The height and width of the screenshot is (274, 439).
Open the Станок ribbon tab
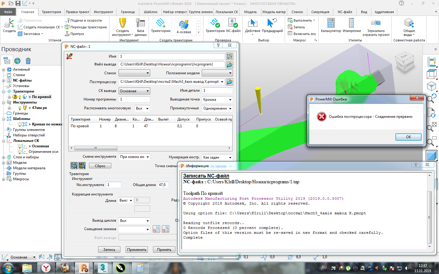tap(297, 12)
